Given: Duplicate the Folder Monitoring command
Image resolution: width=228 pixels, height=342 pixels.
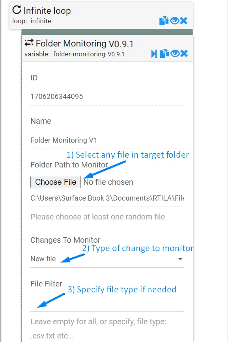Looking at the screenshot, I should (x=164, y=54).
